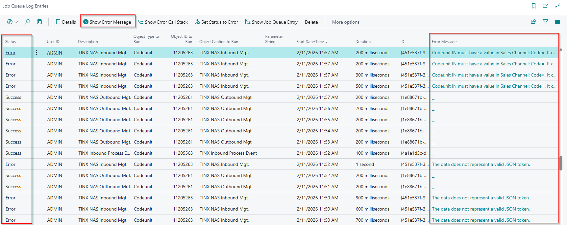567x225 pixels.
Task: Click Delete in the action bar
Action: pos(311,22)
